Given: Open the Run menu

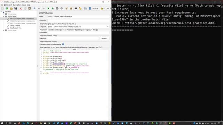Looking at the screenshot, I should tap(14, 5).
